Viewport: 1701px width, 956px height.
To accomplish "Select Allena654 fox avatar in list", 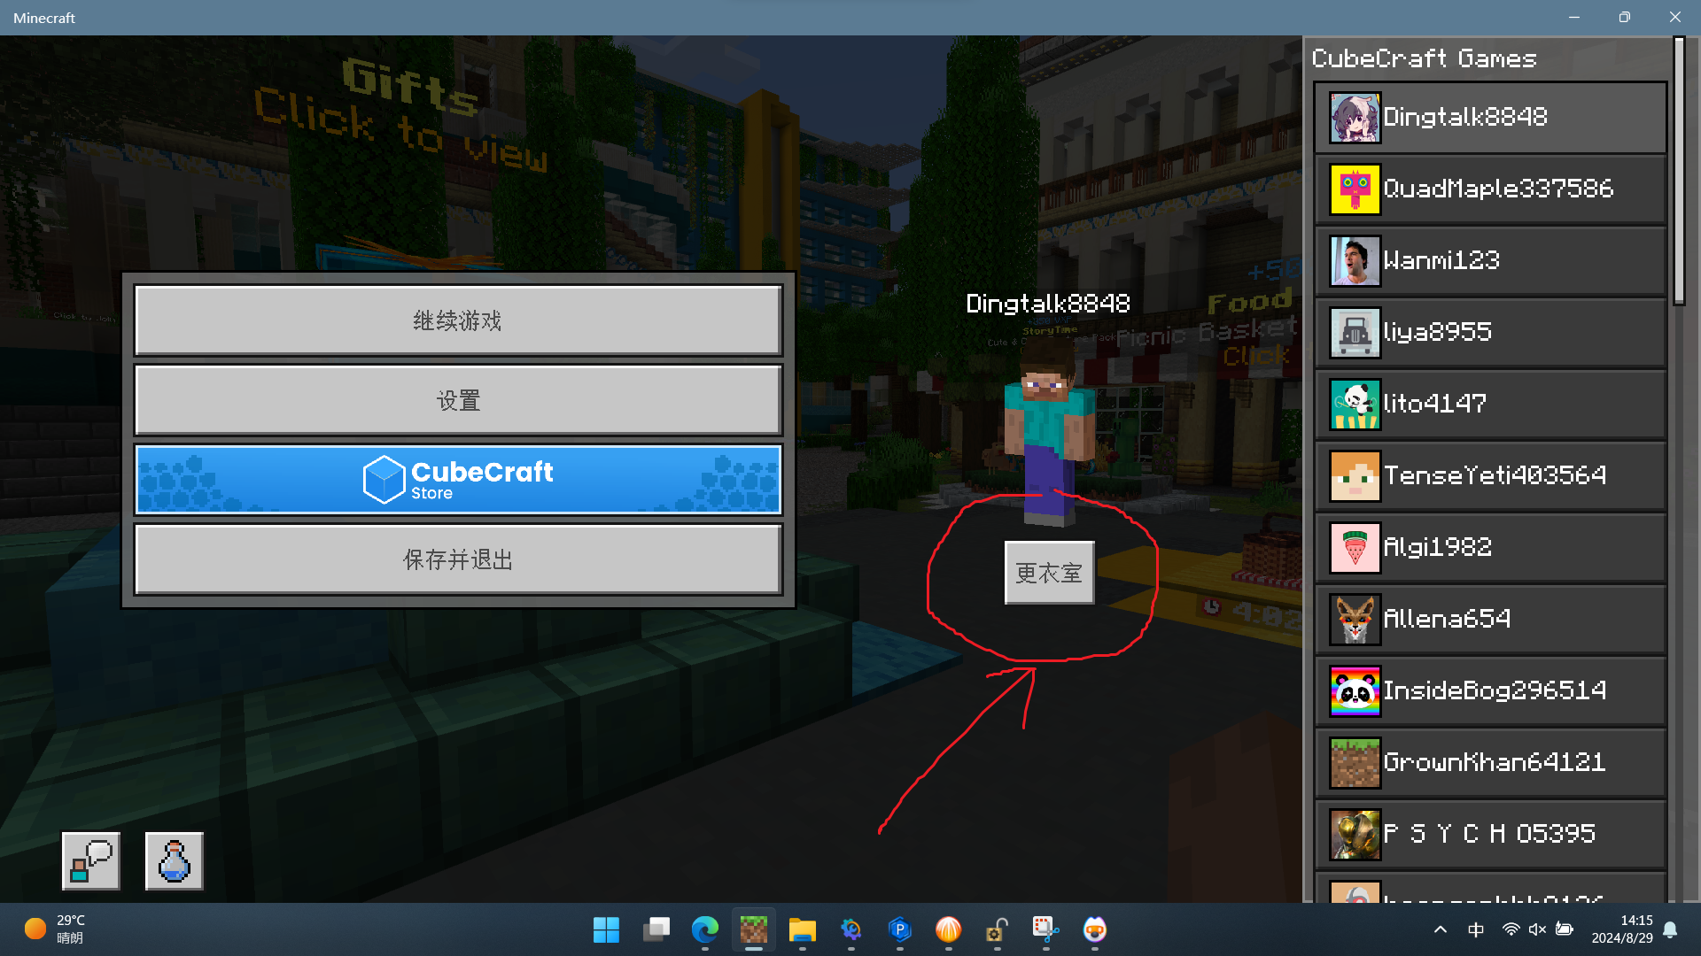I will click(1355, 620).
